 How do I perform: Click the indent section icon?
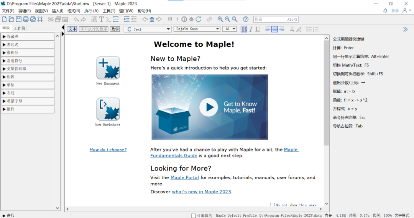(127, 19)
